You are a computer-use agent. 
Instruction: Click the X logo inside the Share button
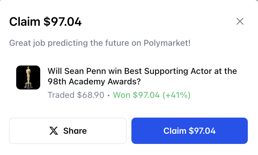point(54,131)
